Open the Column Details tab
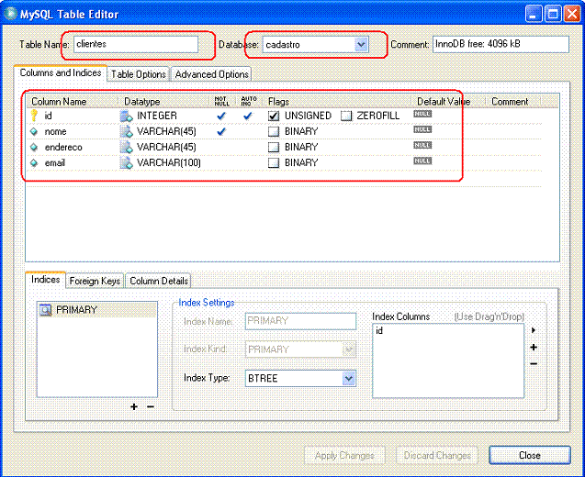Screen dimensions: 585x477 159,281
